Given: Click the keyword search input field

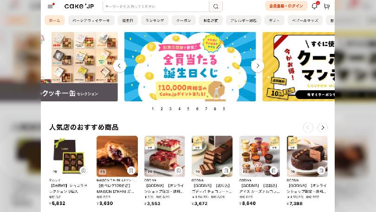Looking at the screenshot, I should [156, 7].
